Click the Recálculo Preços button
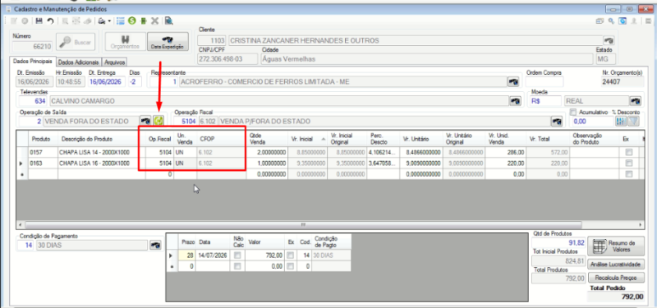 (616, 278)
